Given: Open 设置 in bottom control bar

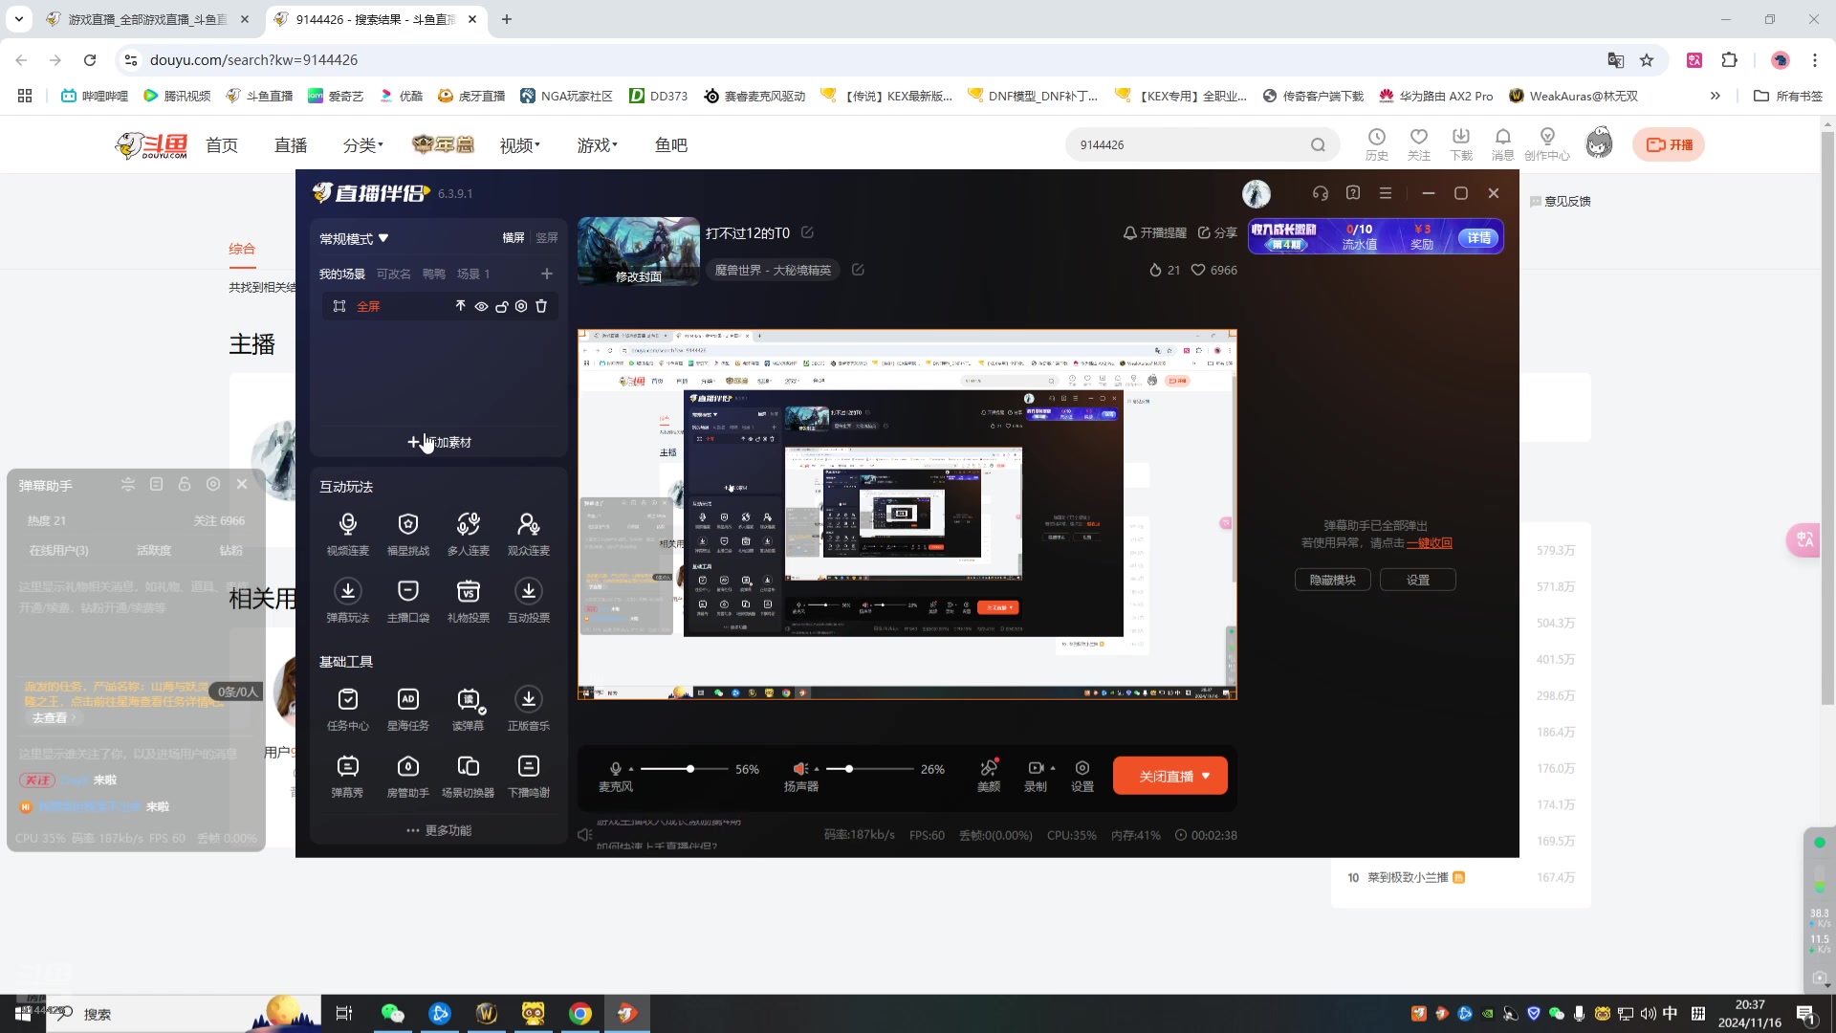Looking at the screenshot, I should tap(1082, 775).
